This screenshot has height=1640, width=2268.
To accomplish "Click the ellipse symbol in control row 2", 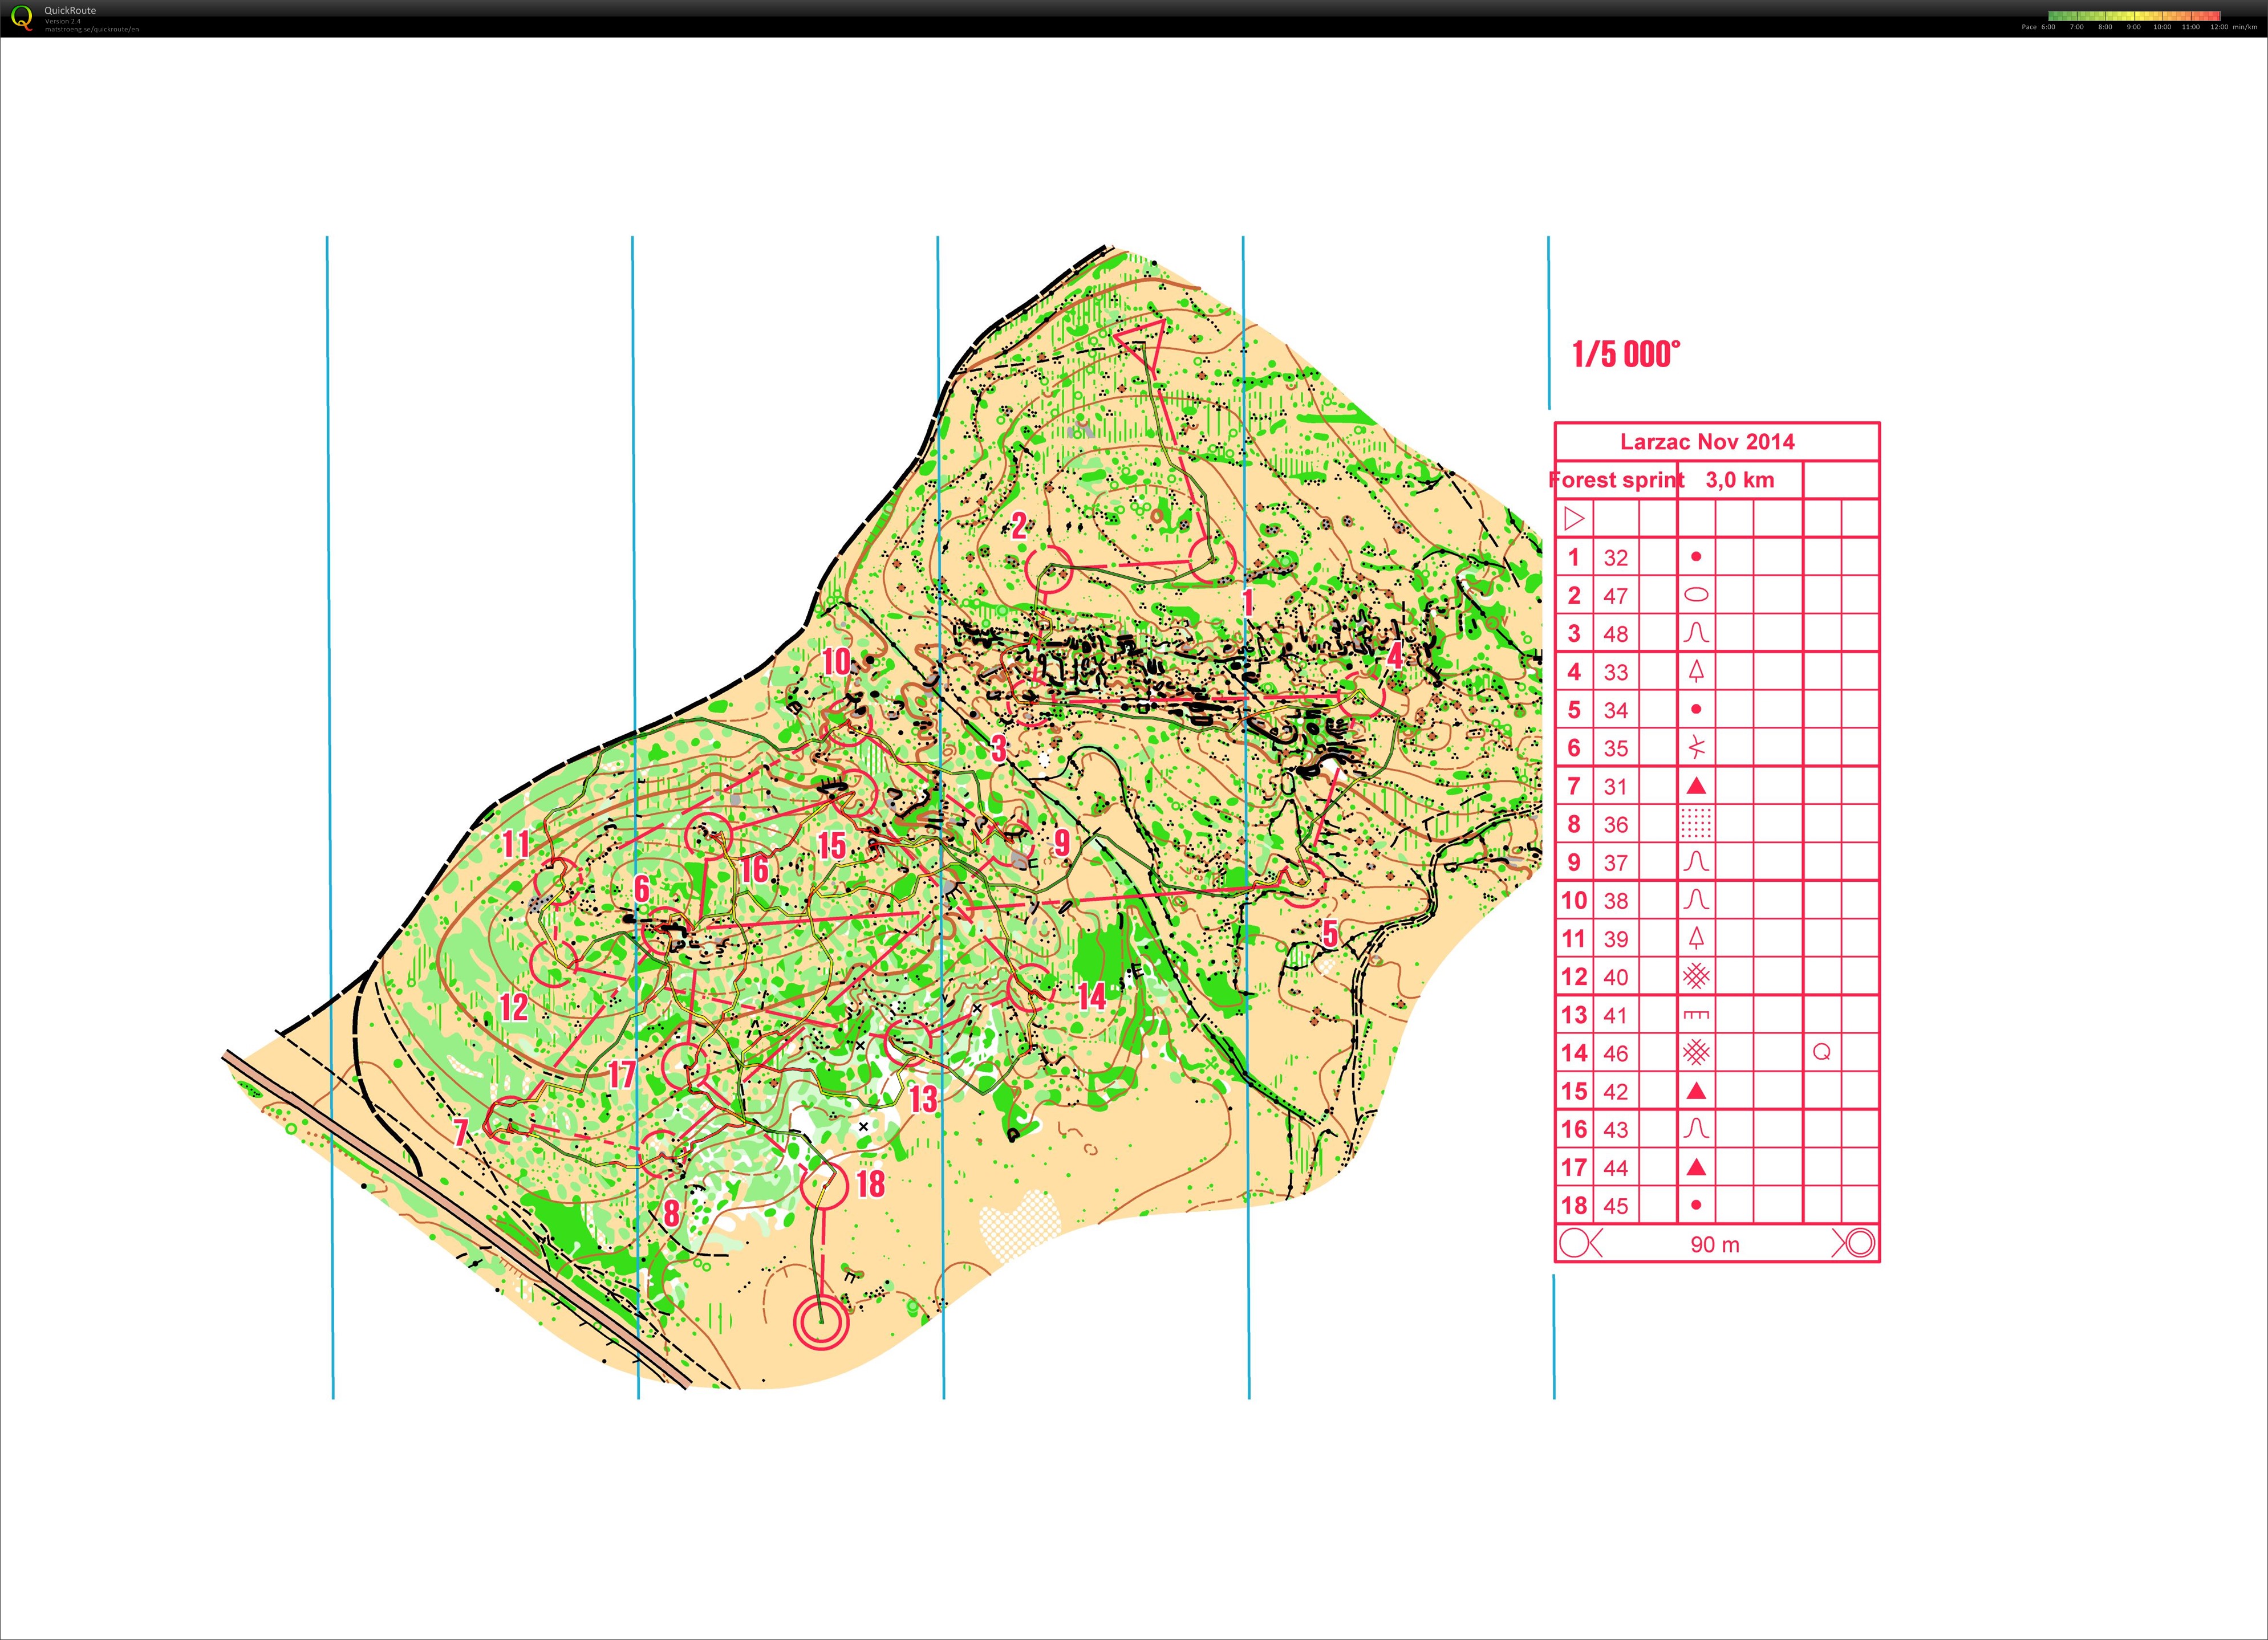I will 1696,595.
